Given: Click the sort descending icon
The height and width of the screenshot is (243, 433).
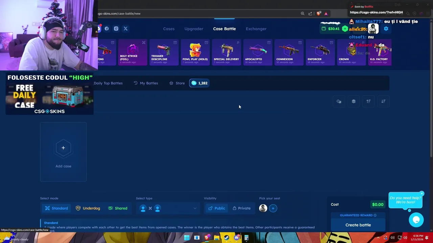Looking at the screenshot, I should (383, 101).
